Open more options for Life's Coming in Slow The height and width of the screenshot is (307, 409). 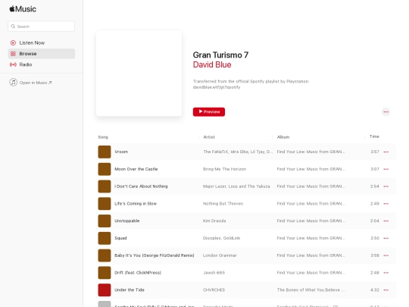pos(386,204)
